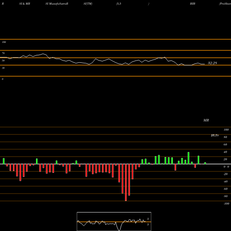Click the -40 label on MR axis
The height and width of the screenshot is (231, 231).
click(x=225, y=182)
